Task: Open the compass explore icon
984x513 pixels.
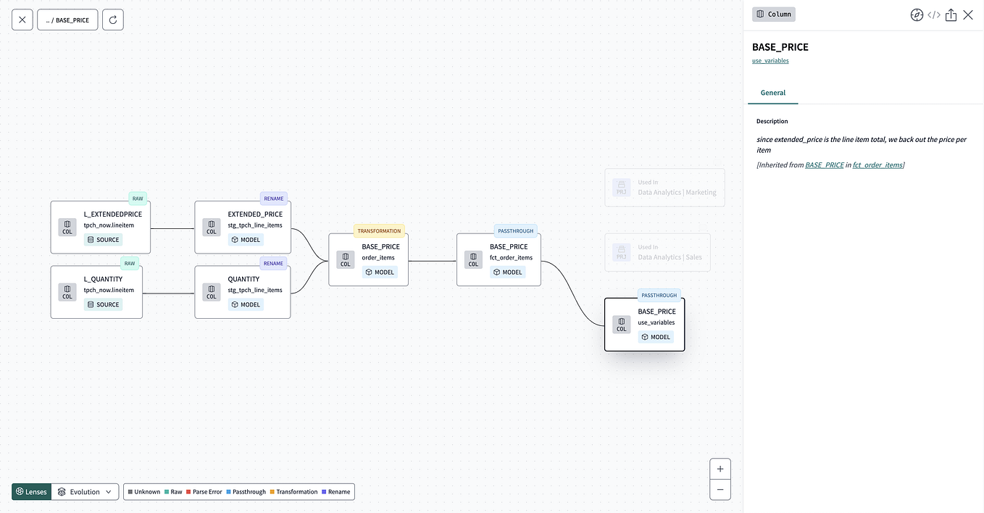Action: pyautogui.click(x=917, y=14)
